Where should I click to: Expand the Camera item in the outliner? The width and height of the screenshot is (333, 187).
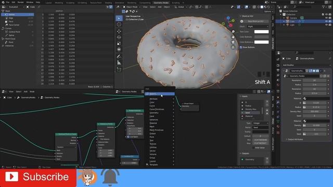pyautogui.click(x=284, y=18)
